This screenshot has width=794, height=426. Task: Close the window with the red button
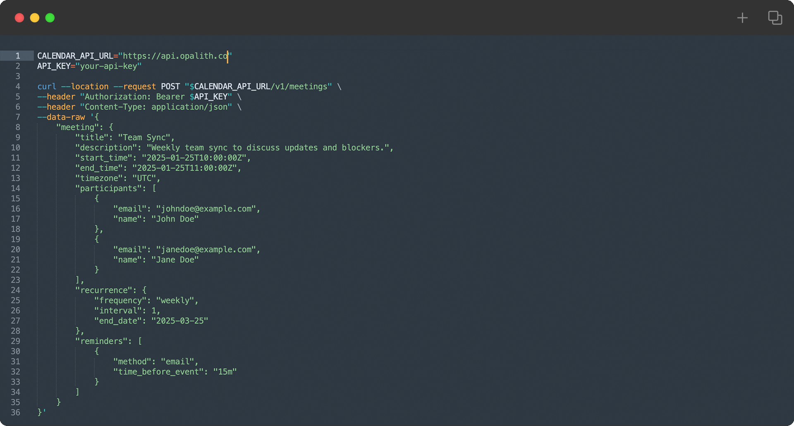coord(19,18)
